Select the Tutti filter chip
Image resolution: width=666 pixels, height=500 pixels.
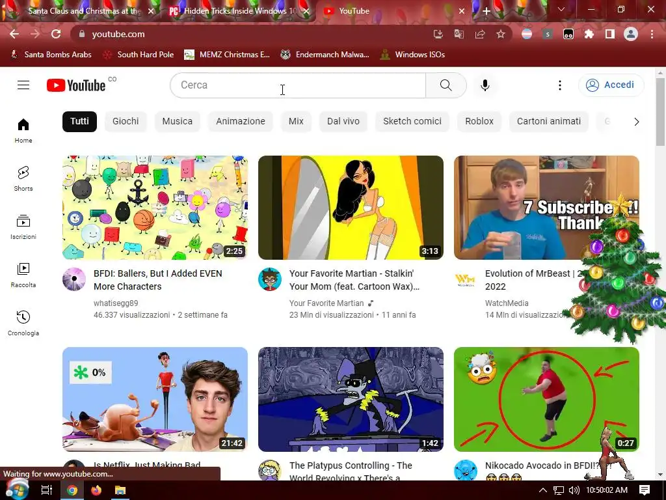[x=79, y=122]
